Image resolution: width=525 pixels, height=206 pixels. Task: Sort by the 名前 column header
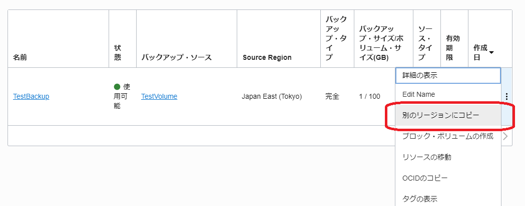click(20, 57)
